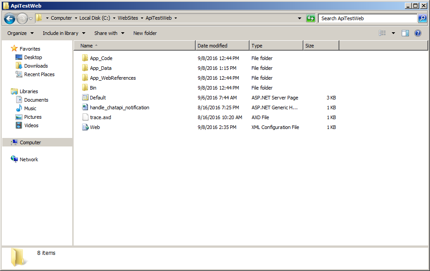Viewport: 430px width, 271px height.
Task: Sort by Name column header
Action: tap(135, 46)
